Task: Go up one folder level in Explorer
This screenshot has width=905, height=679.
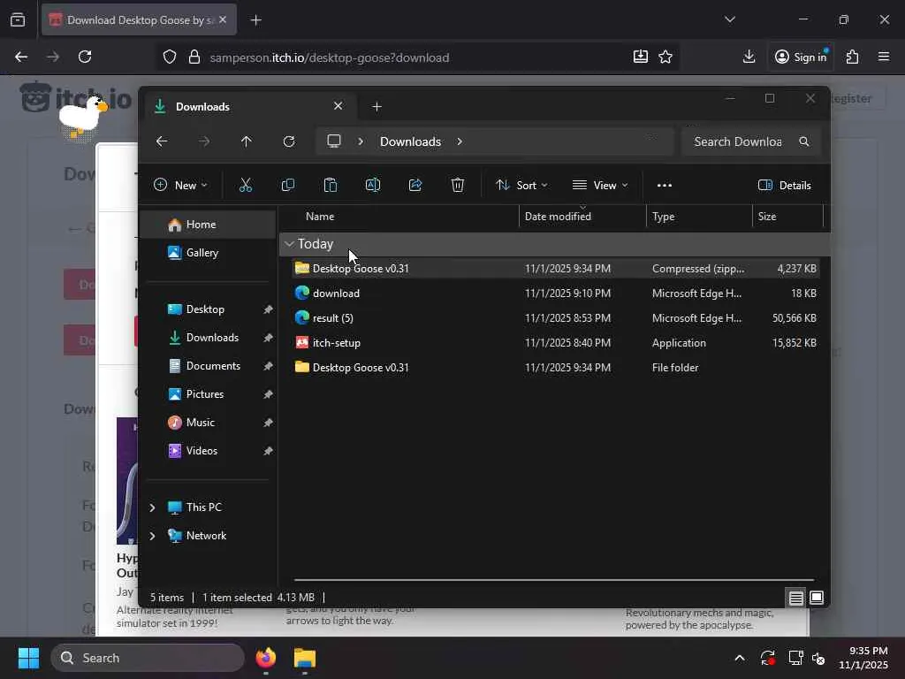Action: click(247, 141)
